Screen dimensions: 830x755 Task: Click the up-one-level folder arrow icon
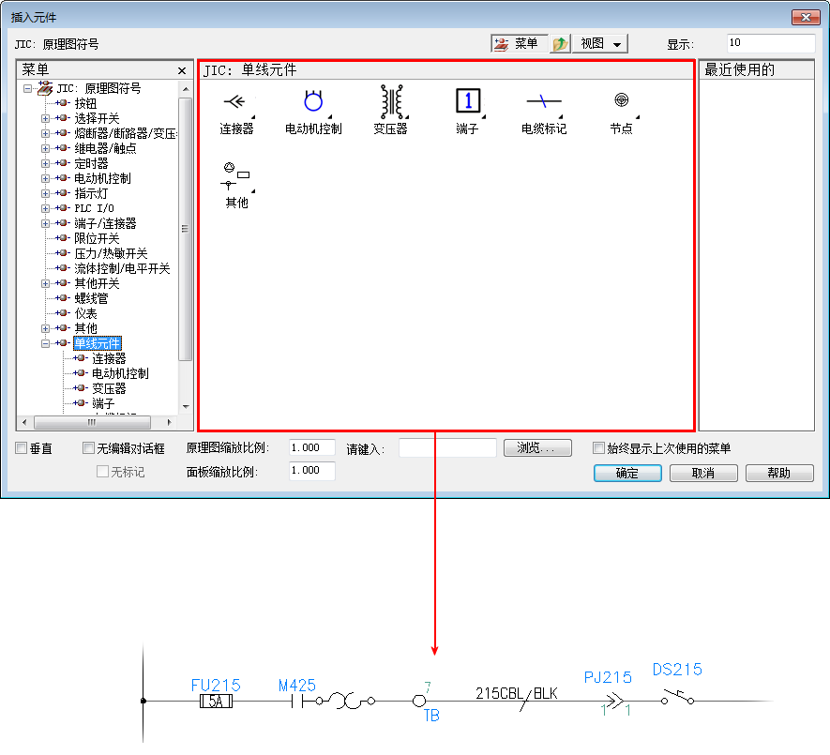560,44
